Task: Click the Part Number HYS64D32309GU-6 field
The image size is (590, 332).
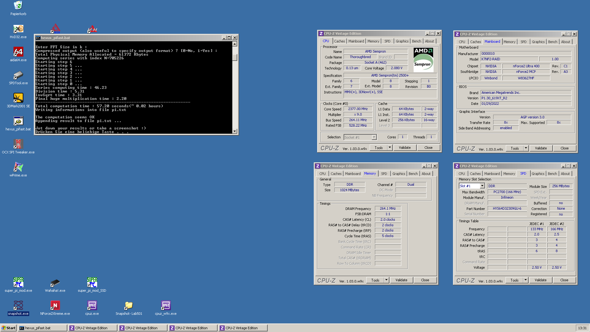Action: 507,208
